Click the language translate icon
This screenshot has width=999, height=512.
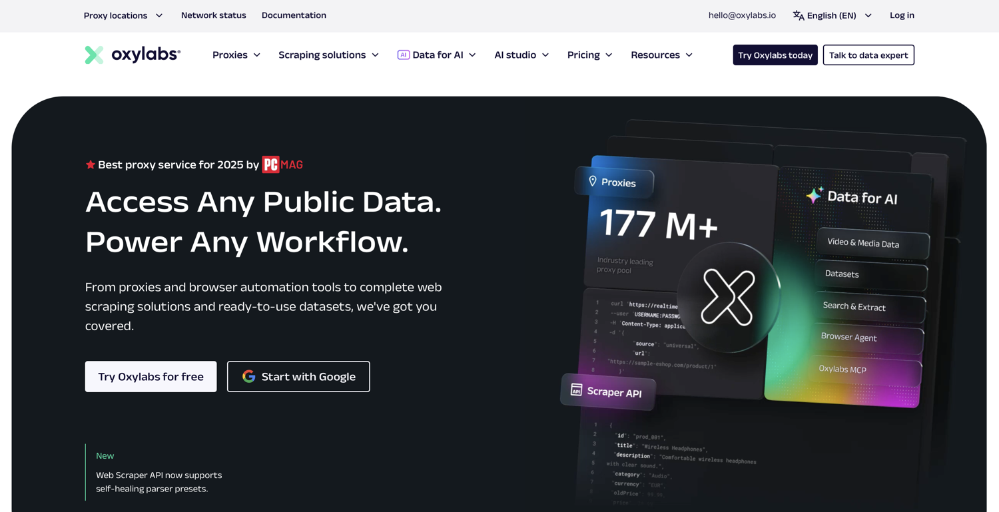click(x=798, y=15)
